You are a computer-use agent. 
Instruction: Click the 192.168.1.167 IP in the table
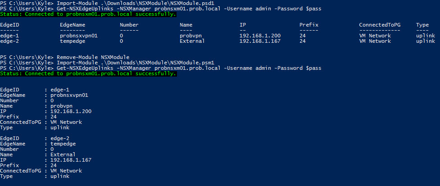[x=260, y=41]
